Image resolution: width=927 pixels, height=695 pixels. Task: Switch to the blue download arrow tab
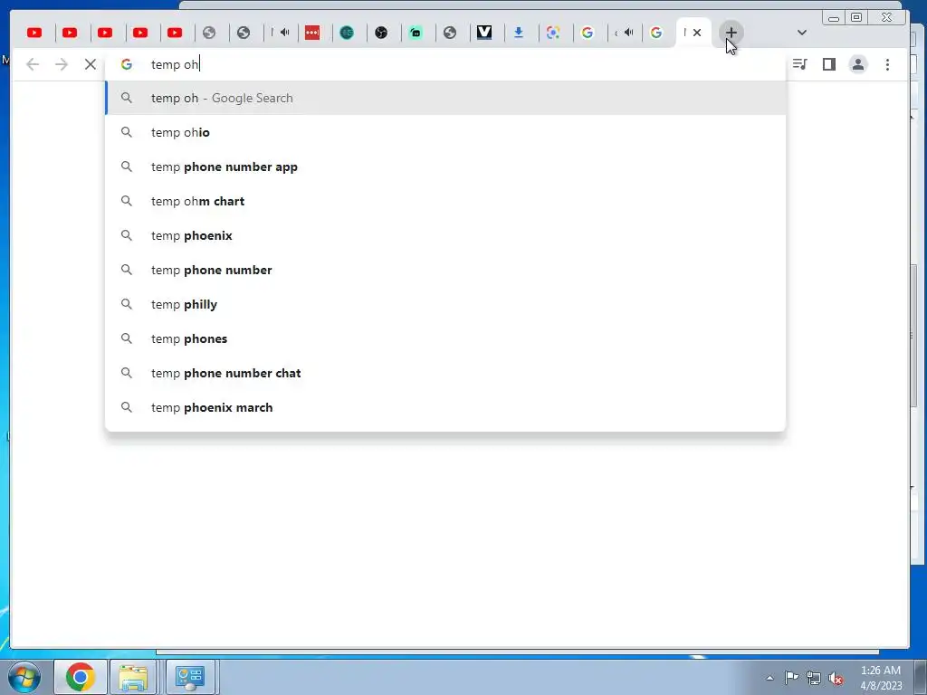519,33
